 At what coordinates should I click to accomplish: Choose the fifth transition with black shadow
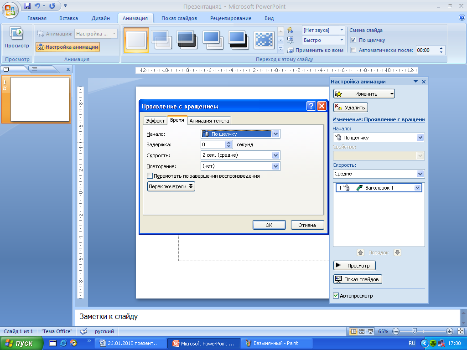click(238, 40)
